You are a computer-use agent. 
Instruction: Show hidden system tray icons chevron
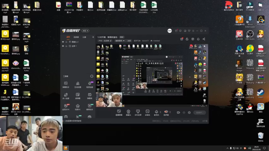(x=228, y=148)
